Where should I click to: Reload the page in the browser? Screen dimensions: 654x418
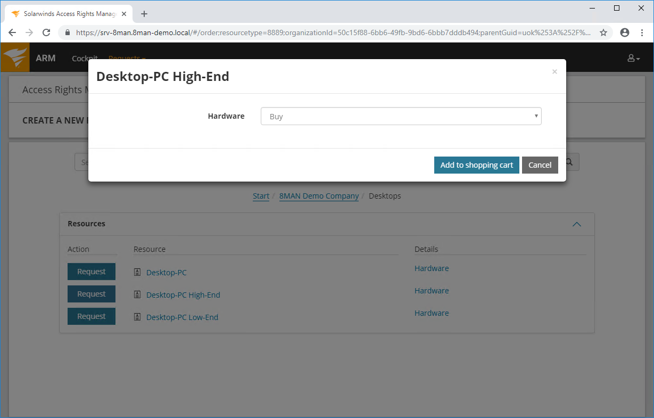click(46, 32)
